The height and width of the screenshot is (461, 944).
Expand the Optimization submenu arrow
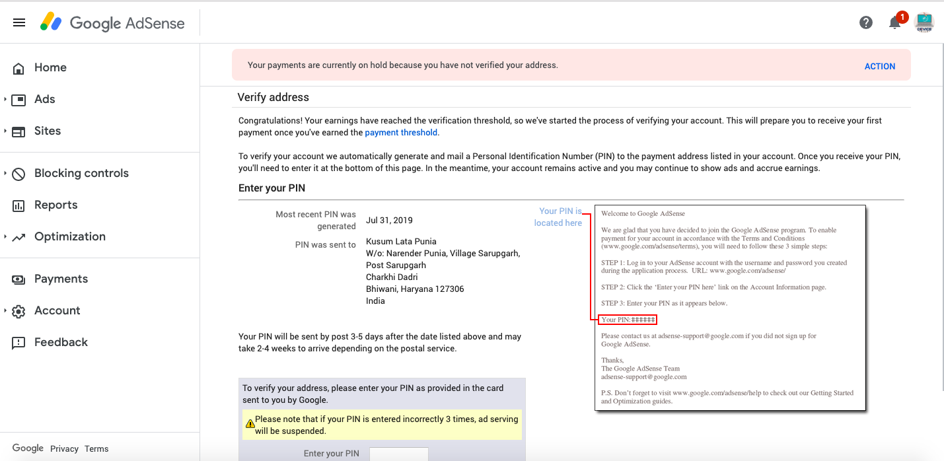point(5,237)
